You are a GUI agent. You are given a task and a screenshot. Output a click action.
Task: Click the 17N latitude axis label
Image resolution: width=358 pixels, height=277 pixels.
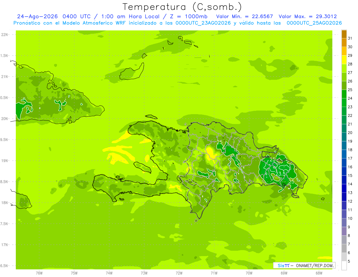pos(4,245)
